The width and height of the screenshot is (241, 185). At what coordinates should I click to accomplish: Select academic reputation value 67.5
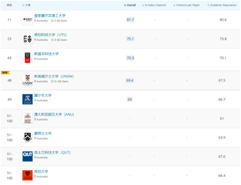[222, 80]
